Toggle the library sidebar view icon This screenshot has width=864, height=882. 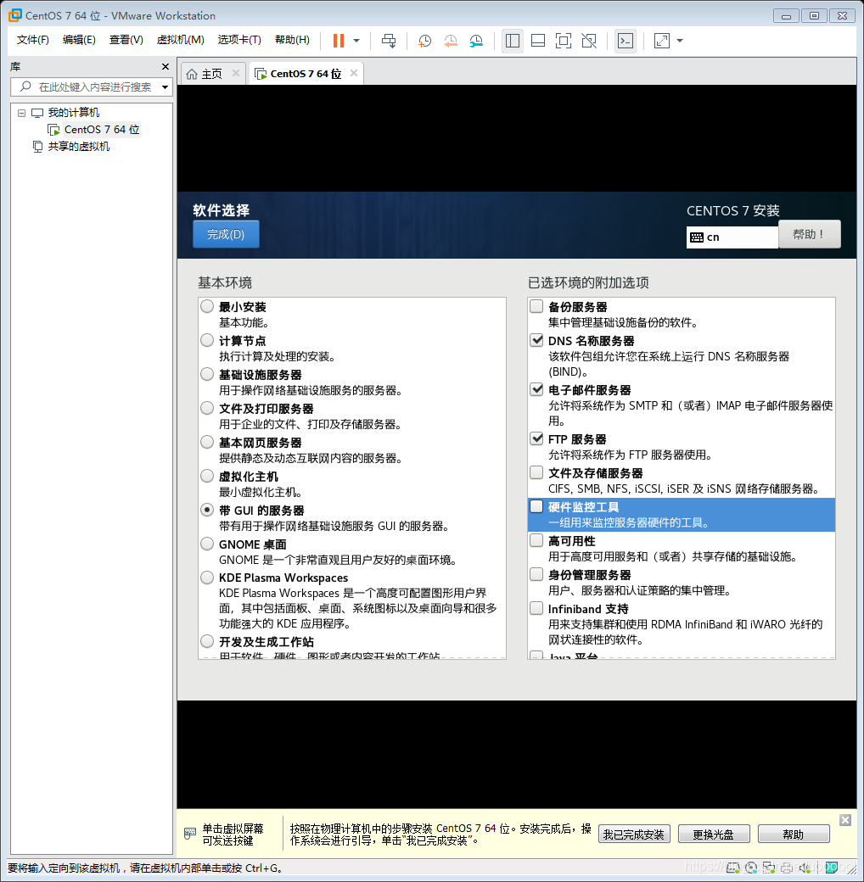tap(513, 41)
